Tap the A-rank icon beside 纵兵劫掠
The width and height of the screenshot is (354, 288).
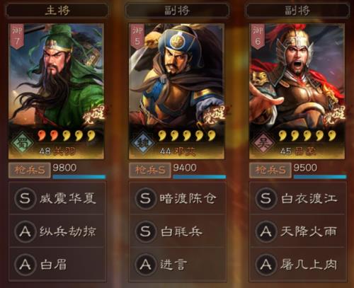click(25, 231)
